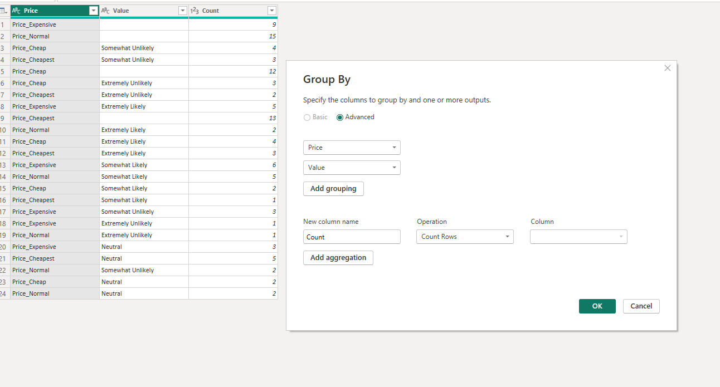Click Price_Normal cell in row 10

click(55, 130)
